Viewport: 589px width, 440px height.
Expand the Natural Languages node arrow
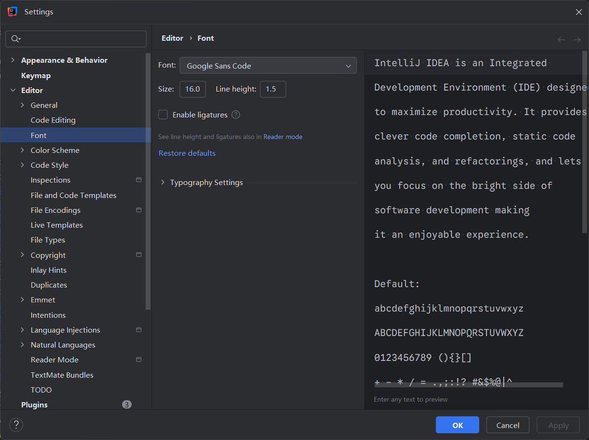22,345
